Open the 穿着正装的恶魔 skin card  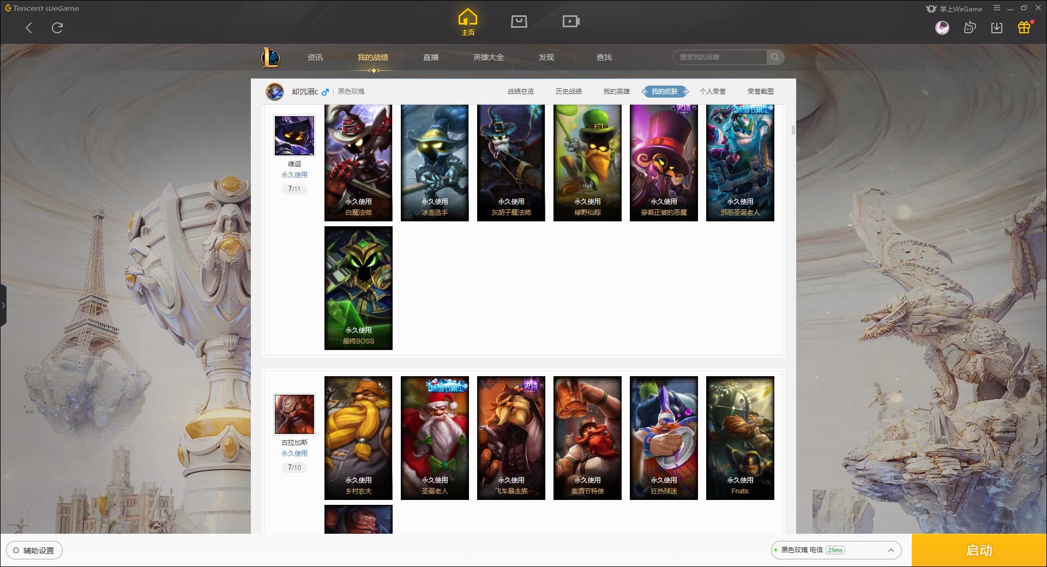(x=664, y=163)
